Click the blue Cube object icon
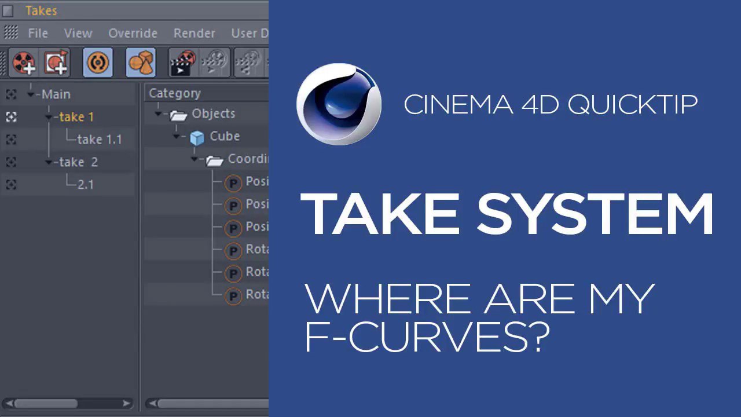The image size is (741, 417). (x=197, y=137)
